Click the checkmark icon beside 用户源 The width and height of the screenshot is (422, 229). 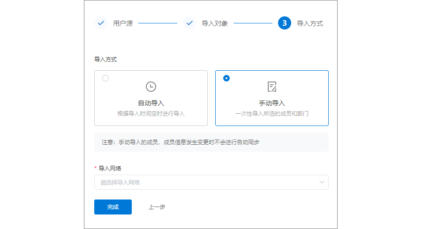[x=101, y=23]
